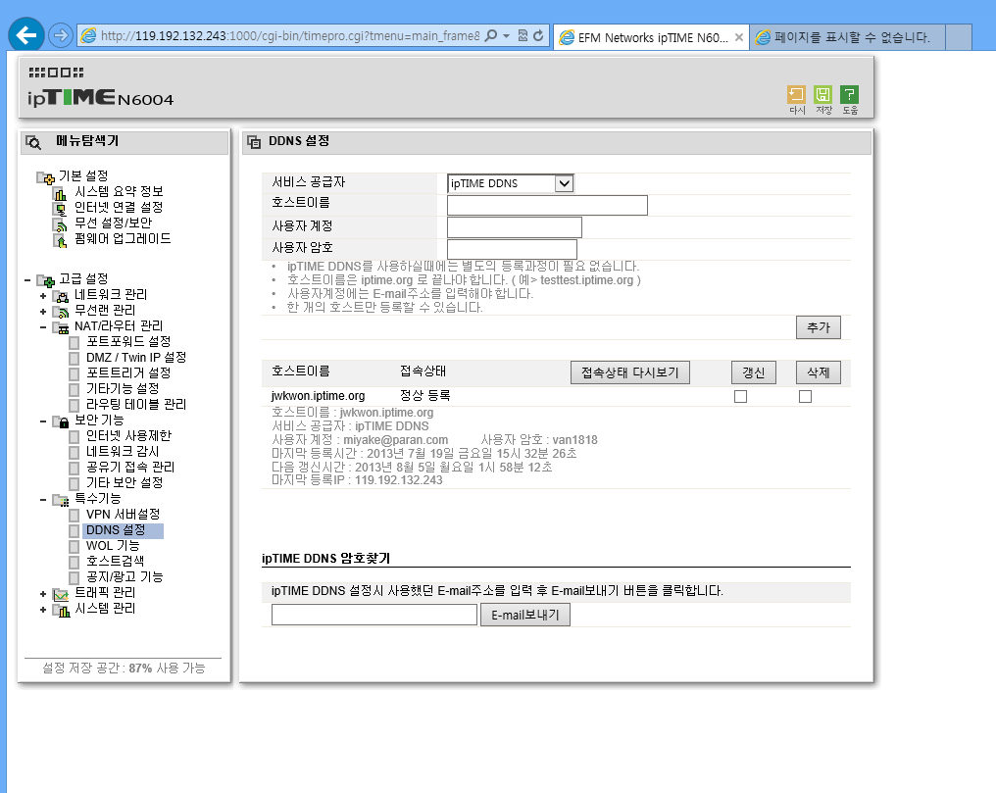Click the 갱신 button
The width and height of the screenshot is (996, 793).
tap(753, 372)
